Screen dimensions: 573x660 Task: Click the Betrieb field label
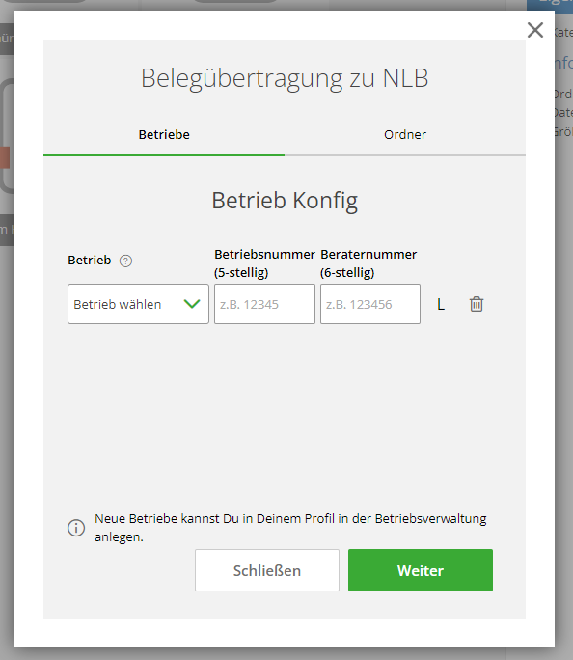pyautogui.click(x=89, y=261)
